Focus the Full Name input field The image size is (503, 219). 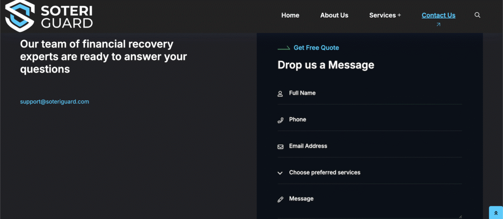[x=373, y=93]
